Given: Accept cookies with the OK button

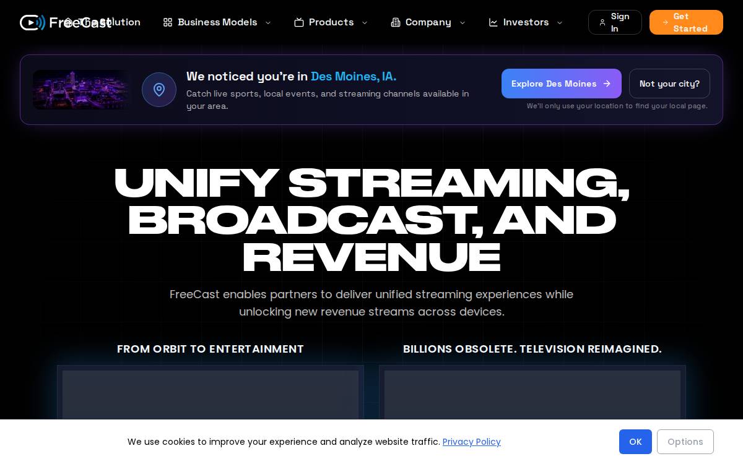Looking at the screenshot, I should [x=635, y=442].
